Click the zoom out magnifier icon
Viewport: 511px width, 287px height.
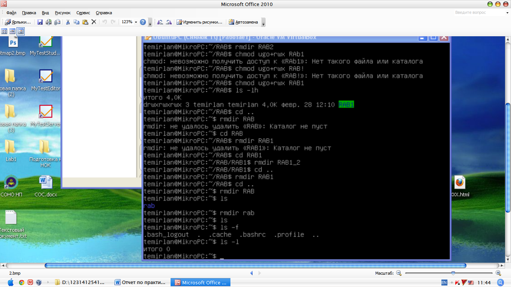click(399, 273)
